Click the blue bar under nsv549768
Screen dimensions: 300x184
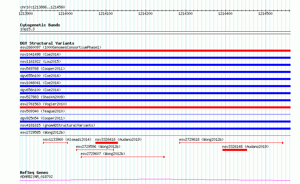coord(155,72)
